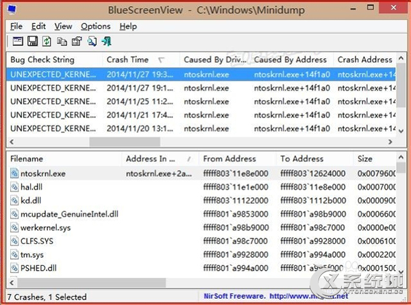Click upper pane horizontal scrollbar right arrow
Viewport: 411px width, 305px height.
pyautogui.click(x=390, y=142)
